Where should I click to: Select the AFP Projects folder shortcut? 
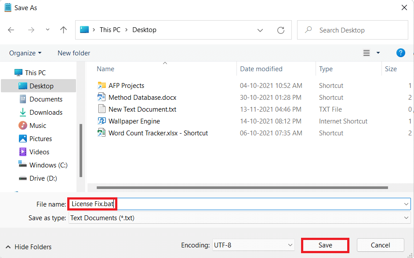126,86
